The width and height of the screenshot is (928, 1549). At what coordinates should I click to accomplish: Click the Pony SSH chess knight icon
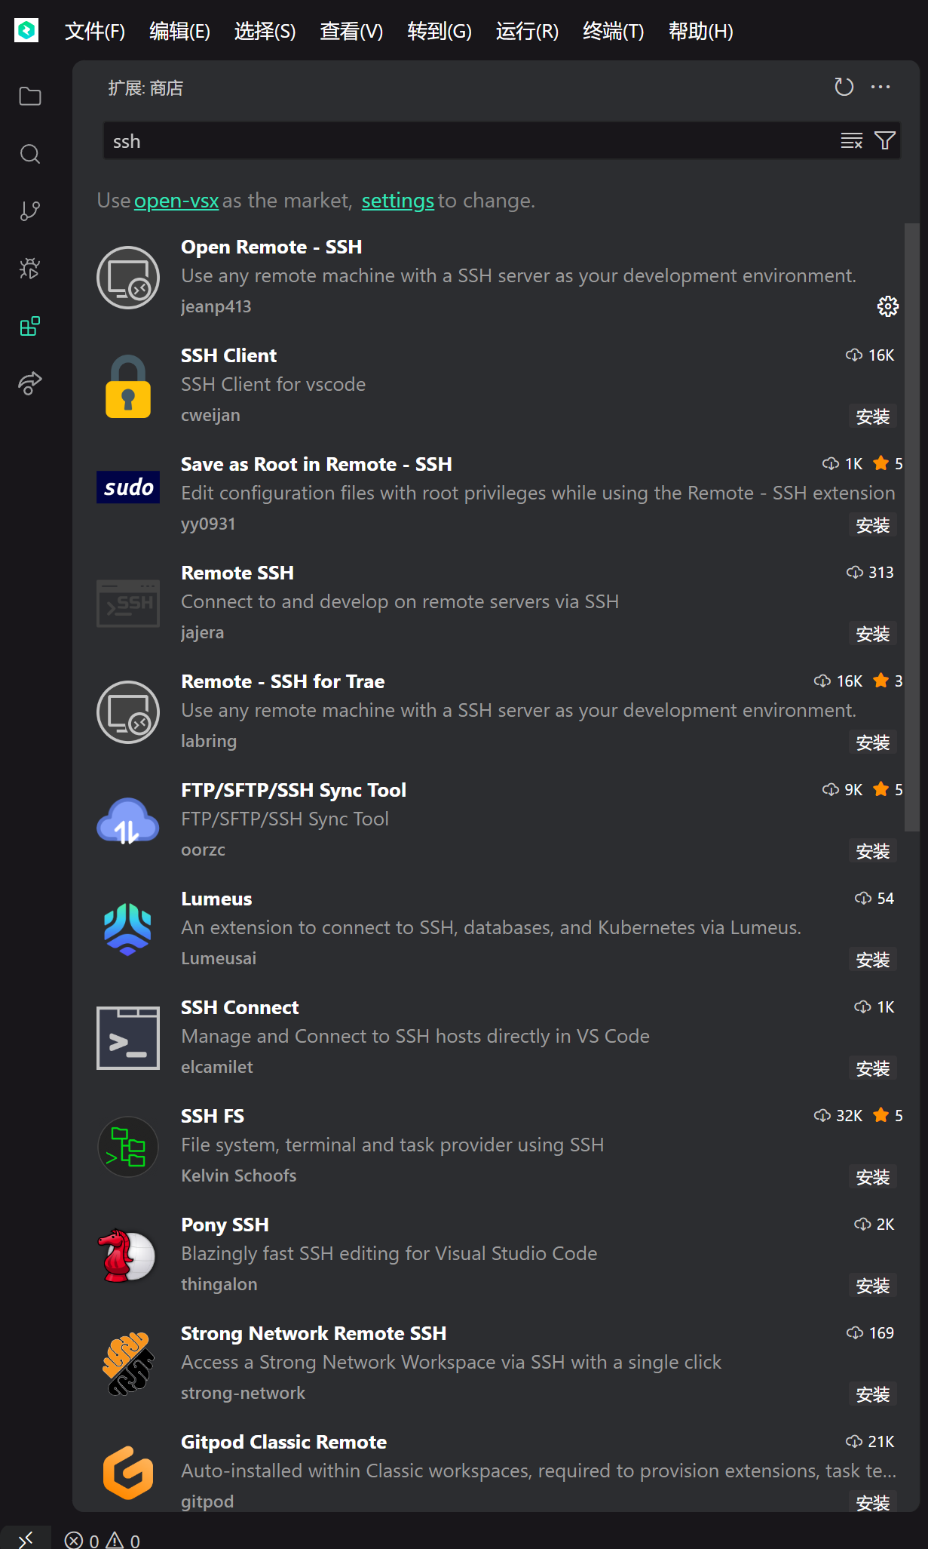127,1255
